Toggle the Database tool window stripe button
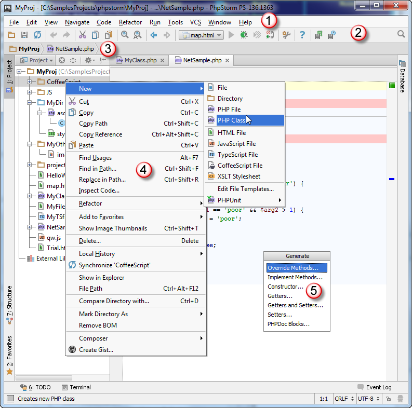Image resolution: width=412 pixels, height=408 pixels. click(402, 76)
